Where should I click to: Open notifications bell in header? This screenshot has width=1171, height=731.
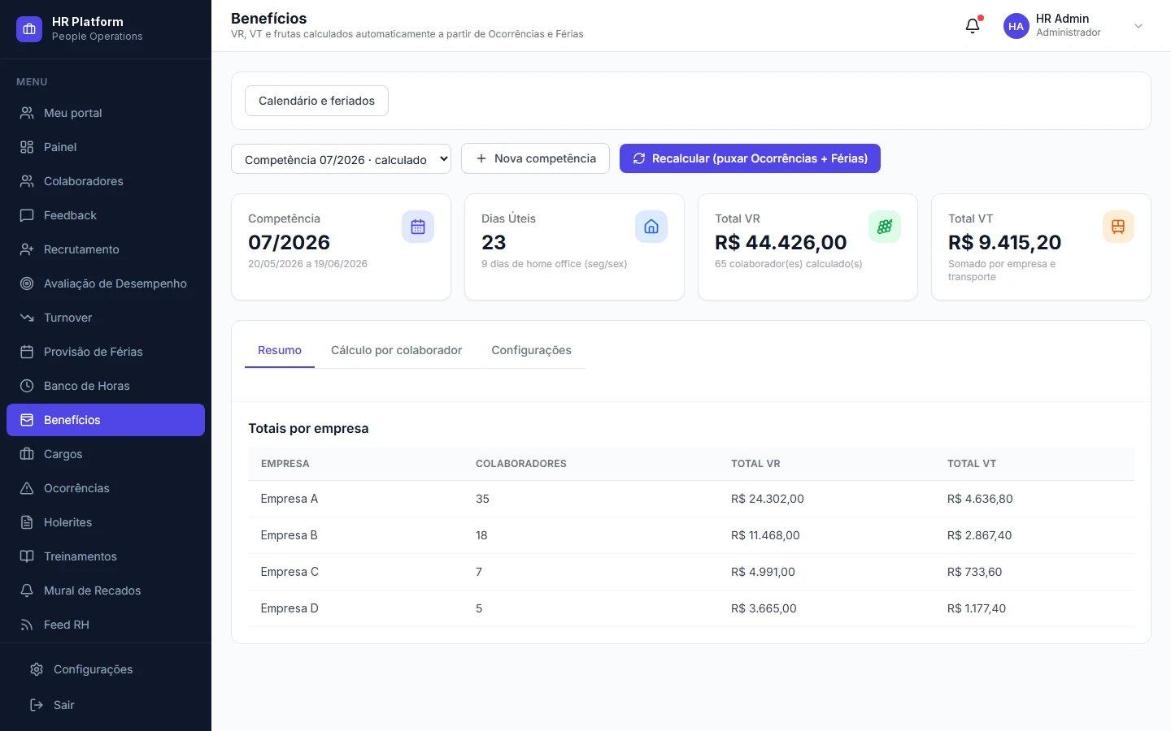(973, 26)
